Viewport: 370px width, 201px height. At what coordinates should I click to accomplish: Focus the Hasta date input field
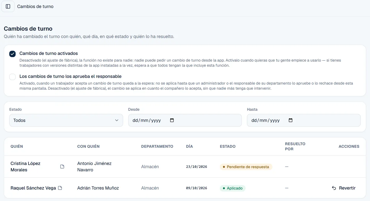click(x=304, y=120)
